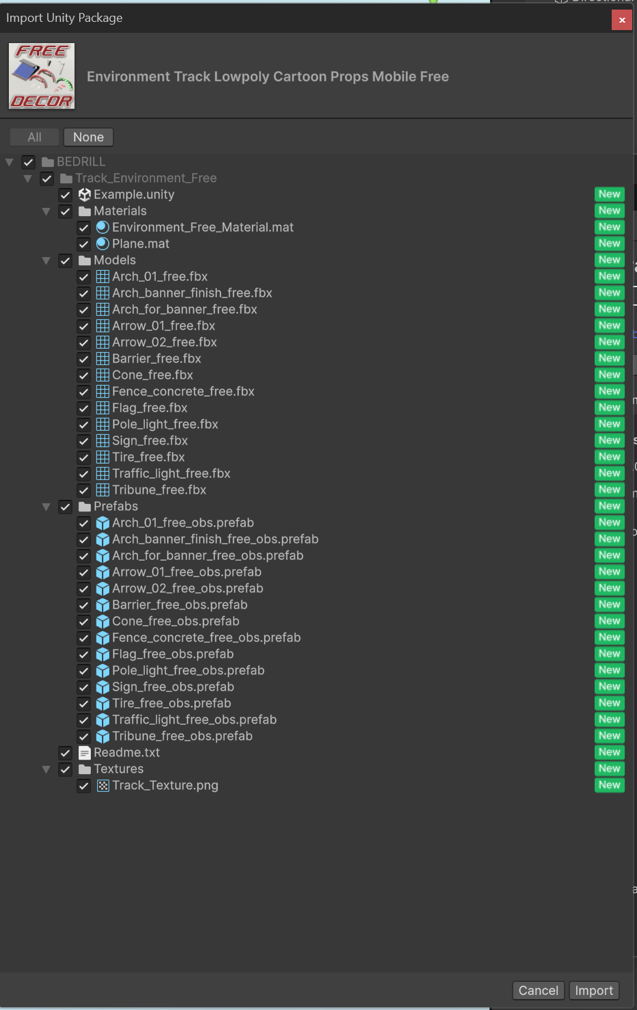
Task: Click the Cancel button
Action: point(538,990)
